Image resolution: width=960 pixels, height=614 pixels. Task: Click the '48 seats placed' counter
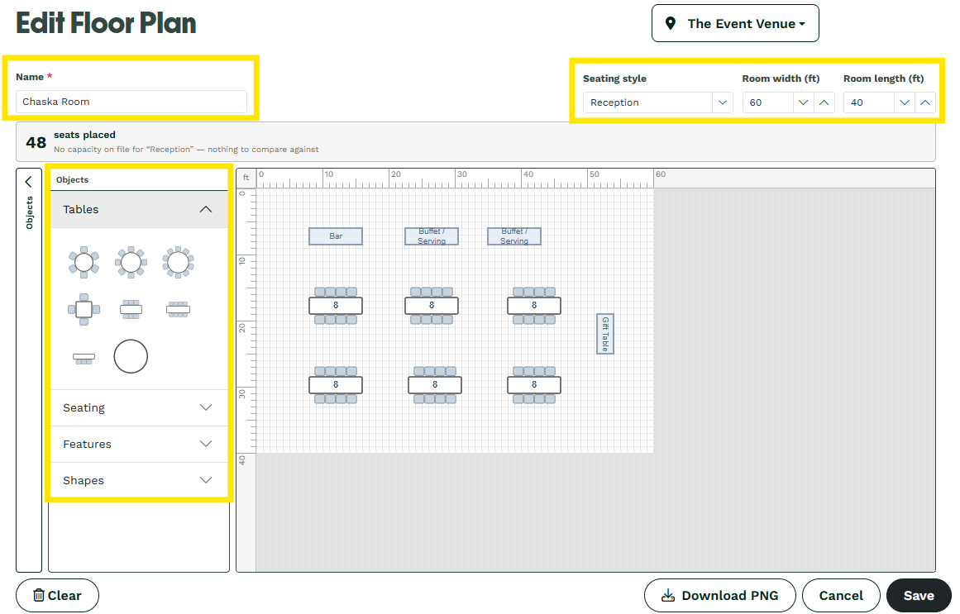(70, 141)
